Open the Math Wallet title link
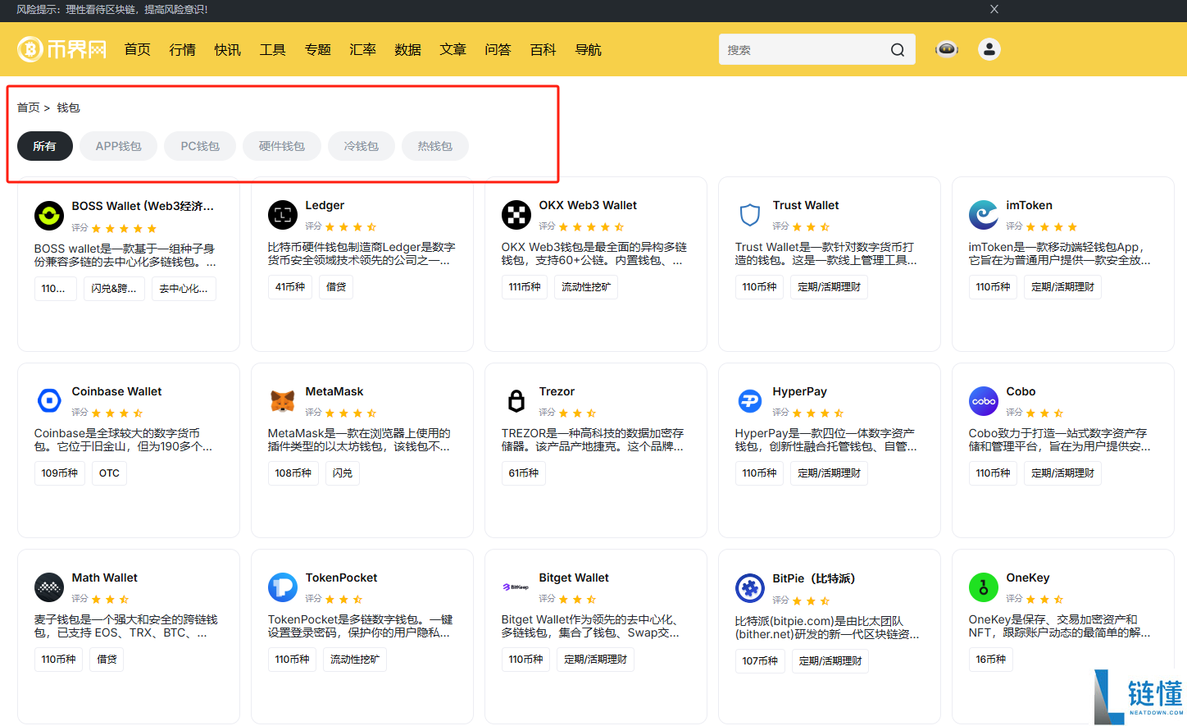 pos(105,578)
